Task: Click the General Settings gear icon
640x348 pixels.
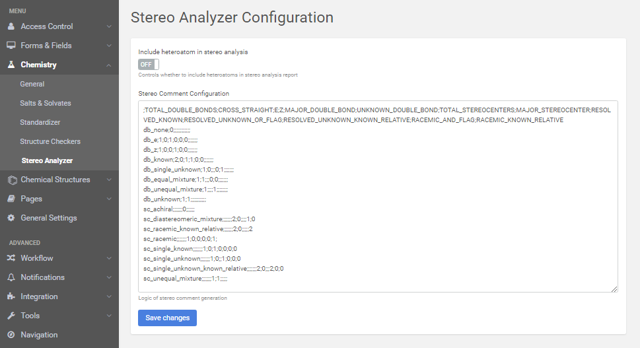Action: pos(11,218)
